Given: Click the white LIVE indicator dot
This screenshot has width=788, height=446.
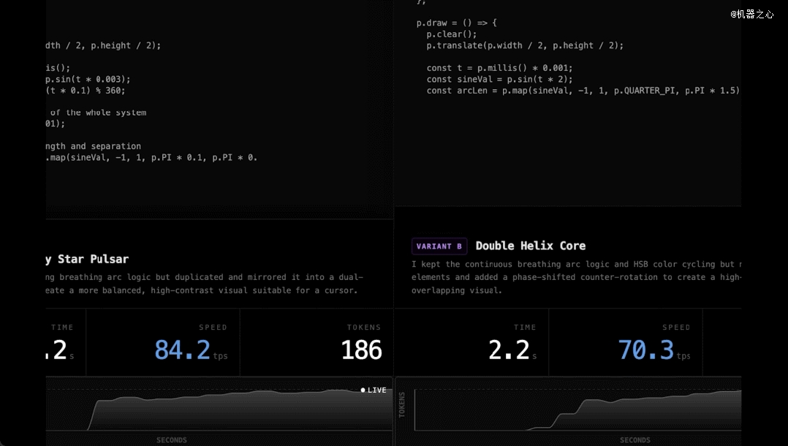Looking at the screenshot, I should click(x=363, y=390).
